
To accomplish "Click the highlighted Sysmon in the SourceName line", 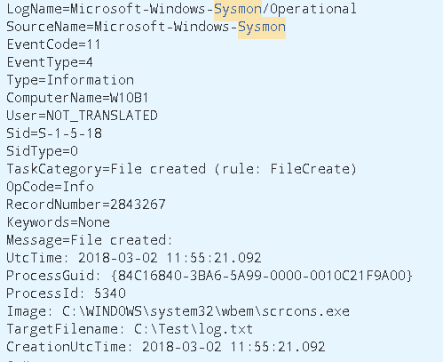I will [262, 28].
